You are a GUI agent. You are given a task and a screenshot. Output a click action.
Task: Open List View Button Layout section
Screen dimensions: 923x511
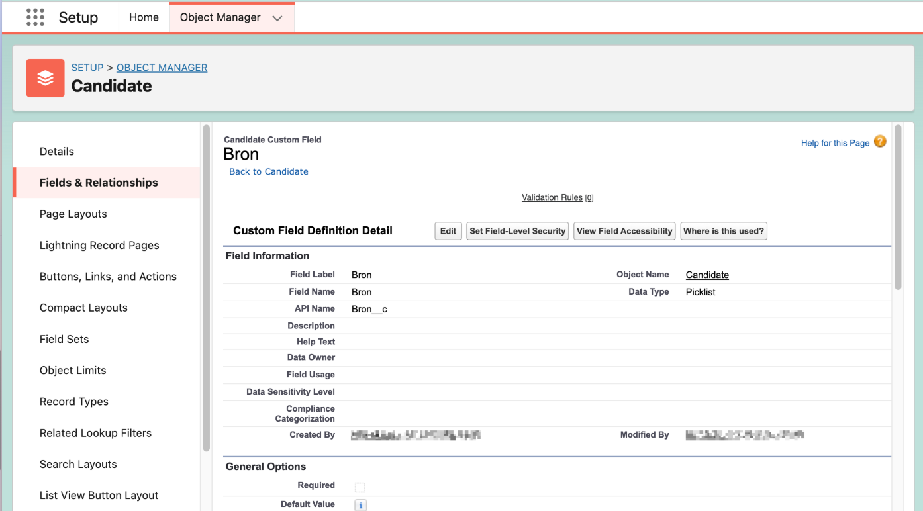pos(99,495)
